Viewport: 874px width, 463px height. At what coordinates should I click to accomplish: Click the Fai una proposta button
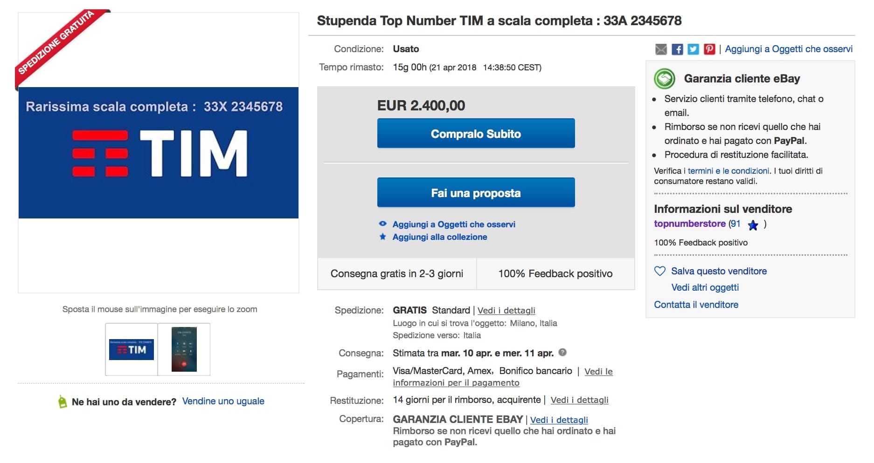tap(476, 192)
